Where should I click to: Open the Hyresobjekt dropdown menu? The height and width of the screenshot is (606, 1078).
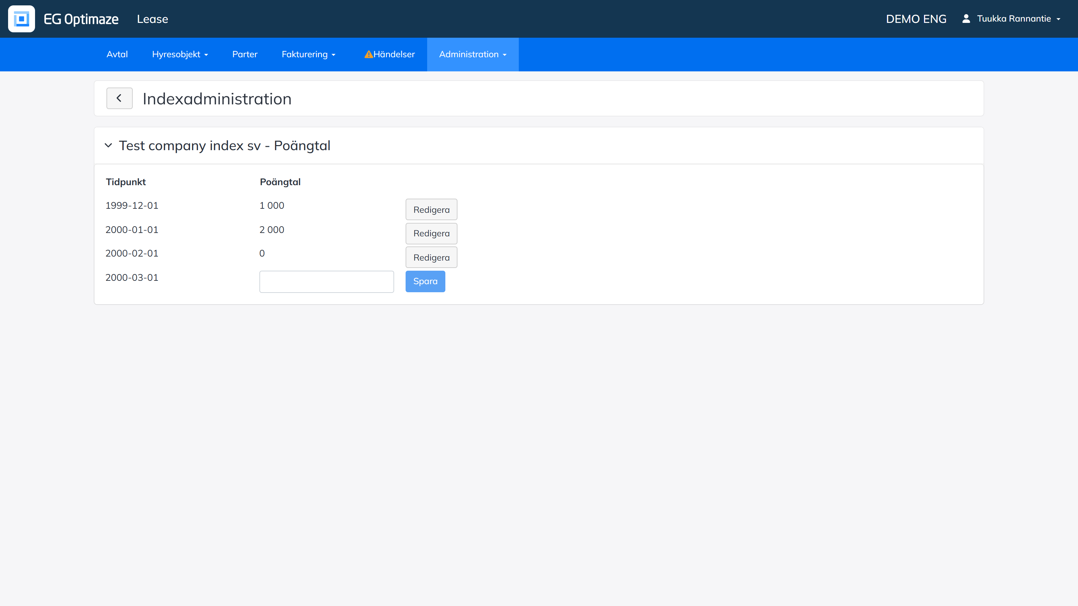180,54
